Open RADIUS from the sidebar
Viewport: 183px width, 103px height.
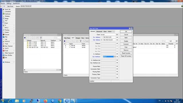7,41
